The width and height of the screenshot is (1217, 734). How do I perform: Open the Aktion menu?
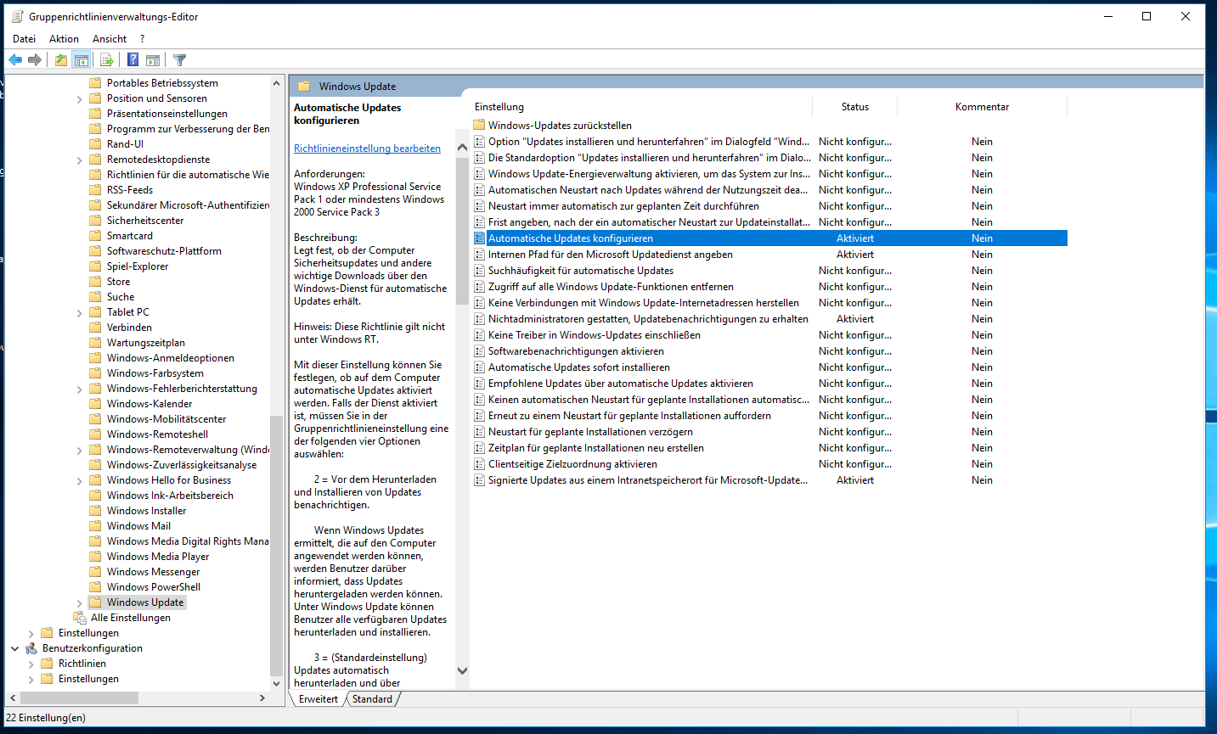click(64, 39)
